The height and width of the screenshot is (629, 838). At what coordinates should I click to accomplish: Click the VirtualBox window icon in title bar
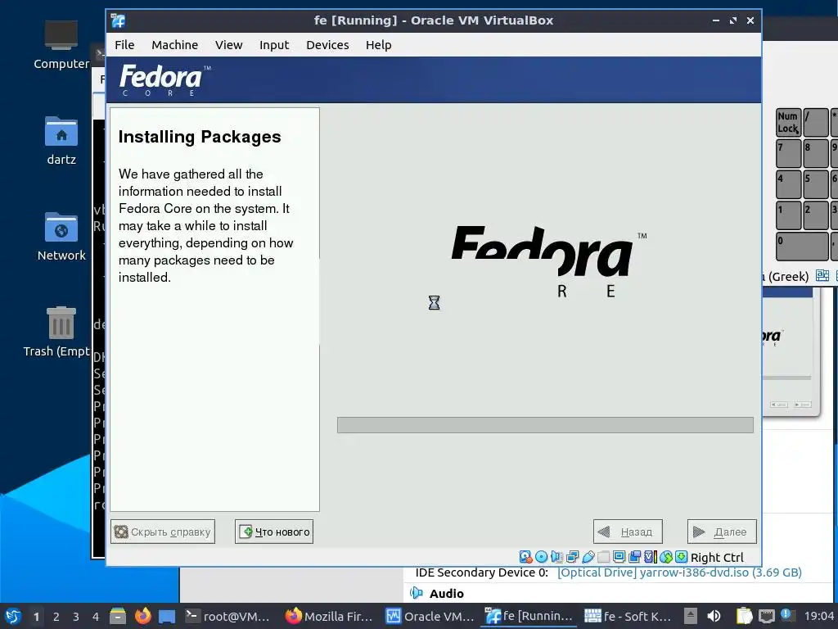(x=118, y=20)
